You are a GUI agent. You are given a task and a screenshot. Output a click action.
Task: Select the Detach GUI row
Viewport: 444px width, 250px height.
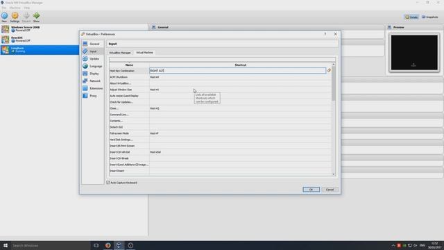[x=220, y=127]
